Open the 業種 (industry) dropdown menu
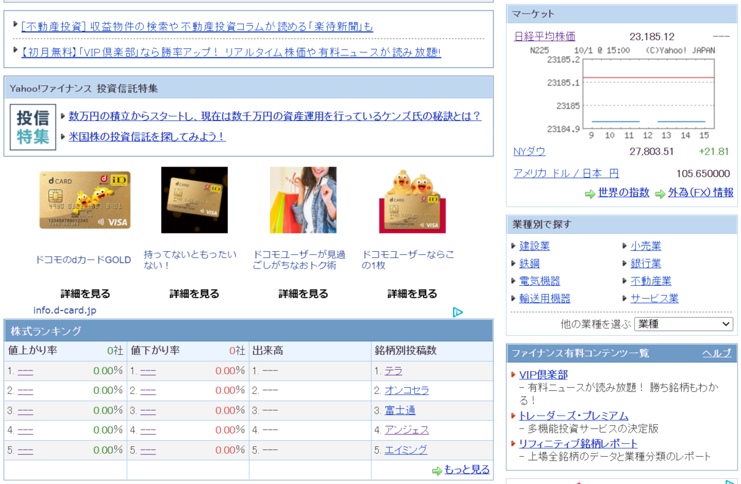This screenshot has width=741, height=484. (683, 323)
